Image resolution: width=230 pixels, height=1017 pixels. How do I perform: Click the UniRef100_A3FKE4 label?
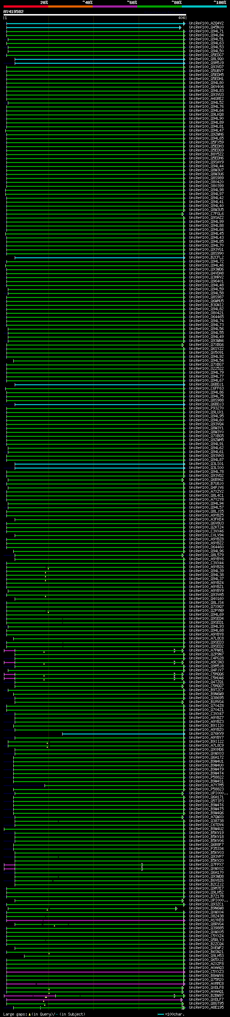(x=206, y=519)
